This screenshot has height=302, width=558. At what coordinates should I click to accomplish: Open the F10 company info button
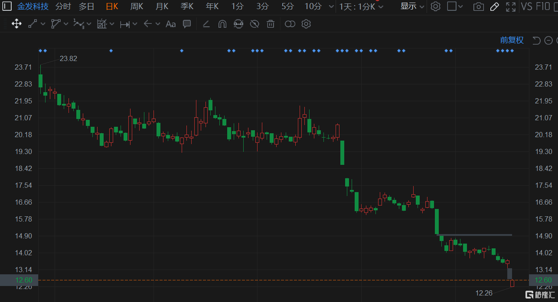click(x=543, y=6)
